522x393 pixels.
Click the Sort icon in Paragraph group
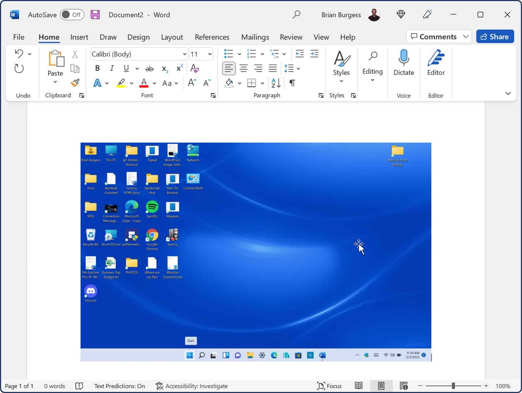coord(275,83)
